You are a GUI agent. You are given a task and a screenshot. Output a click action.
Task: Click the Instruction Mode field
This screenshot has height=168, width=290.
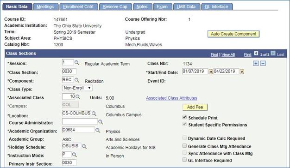(67, 154)
